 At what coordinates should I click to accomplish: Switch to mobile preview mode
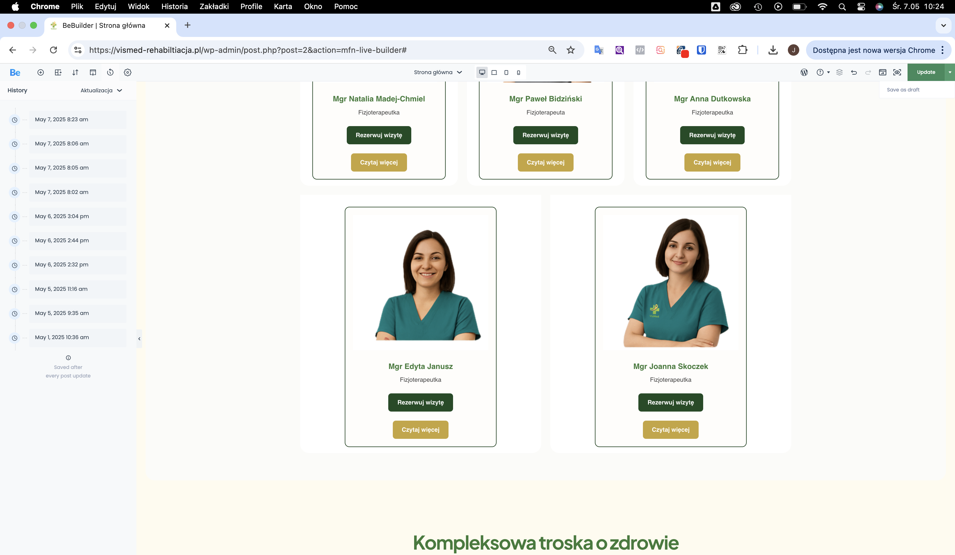coord(518,72)
